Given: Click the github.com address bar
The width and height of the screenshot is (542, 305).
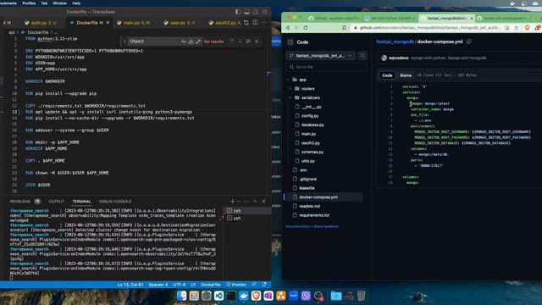Looking at the screenshot, I should 427,28.
